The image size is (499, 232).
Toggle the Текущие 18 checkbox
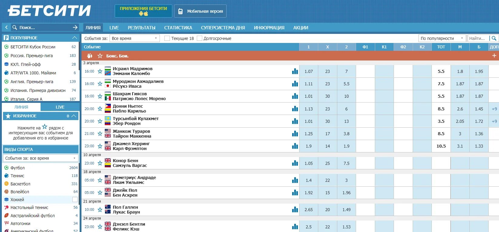coord(167,38)
